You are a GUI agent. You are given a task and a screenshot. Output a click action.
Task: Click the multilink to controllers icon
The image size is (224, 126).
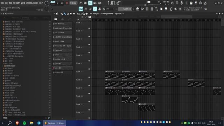(99, 9)
